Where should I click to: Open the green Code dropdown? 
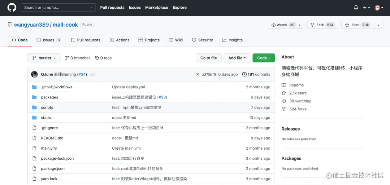(264, 58)
